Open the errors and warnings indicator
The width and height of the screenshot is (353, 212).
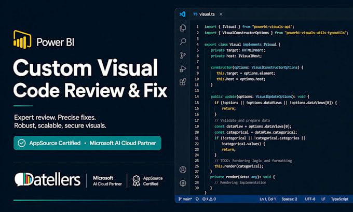tap(209, 199)
